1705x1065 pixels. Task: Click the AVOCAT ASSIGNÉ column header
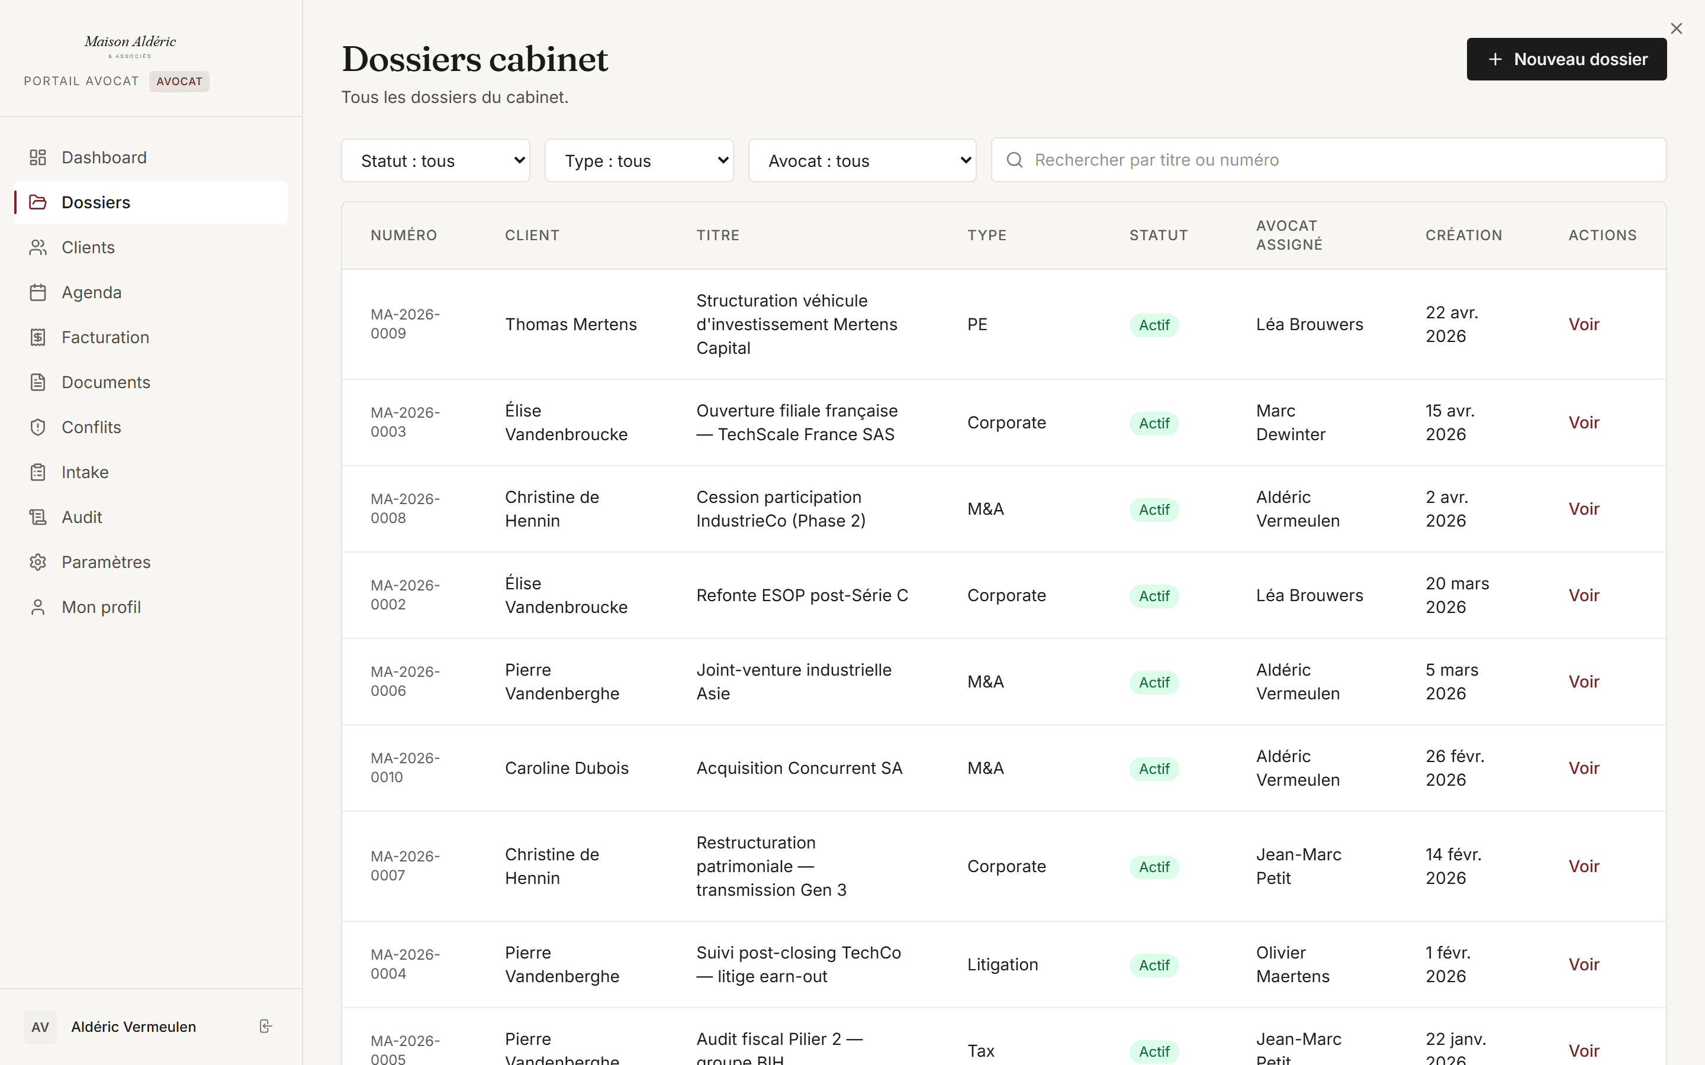coord(1289,235)
